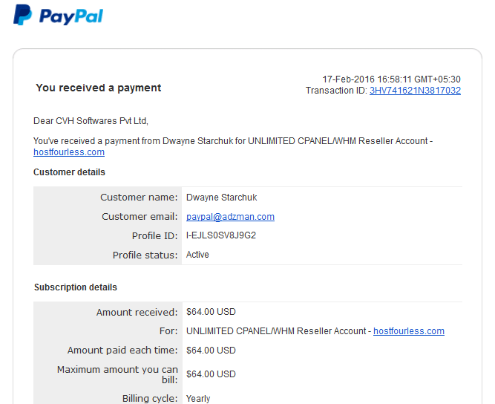Click customer email paypal@adzman.com link
Image resolution: width=495 pixels, height=404 pixels.
click(x=230, y=217)
